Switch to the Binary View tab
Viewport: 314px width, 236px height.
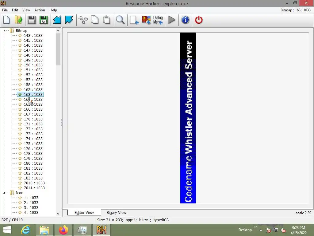tap(116, 213)
